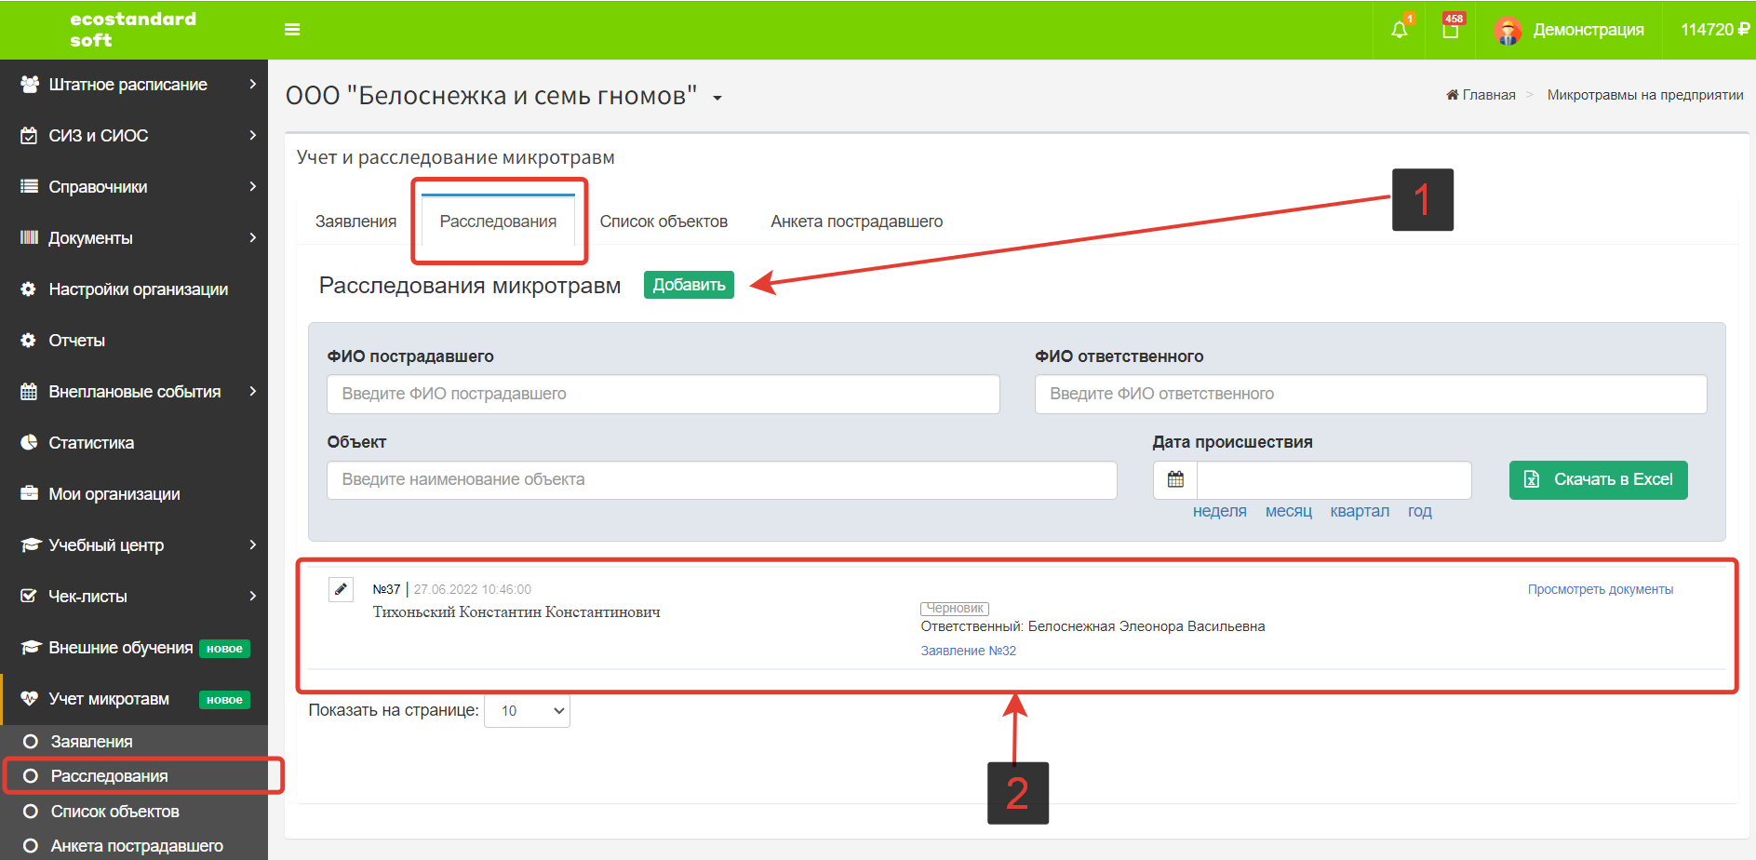This screenshot has height=860, width=1756.
Task: Open the Просмотреть документы link
Action: click(x=1600, y=590)
